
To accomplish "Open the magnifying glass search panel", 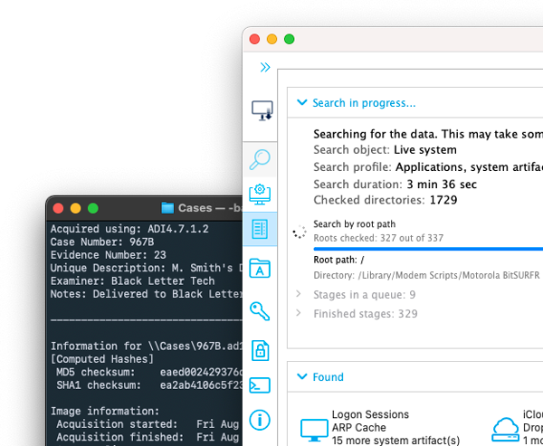I will pyautogui.click(x=261, y=160).
